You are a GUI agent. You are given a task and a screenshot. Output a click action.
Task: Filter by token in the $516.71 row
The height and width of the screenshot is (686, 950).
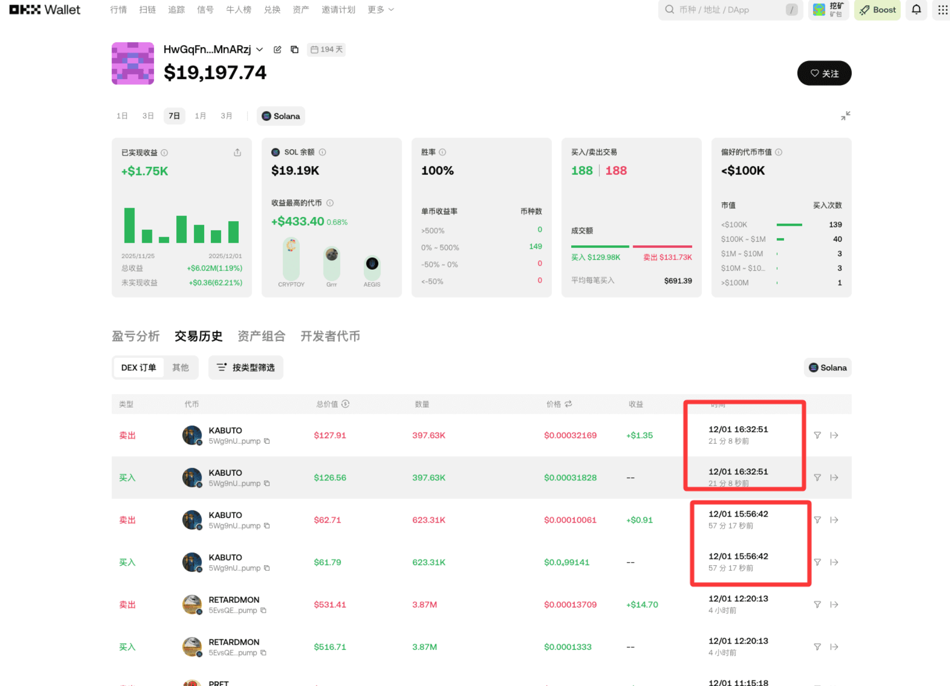coord(817,647)
